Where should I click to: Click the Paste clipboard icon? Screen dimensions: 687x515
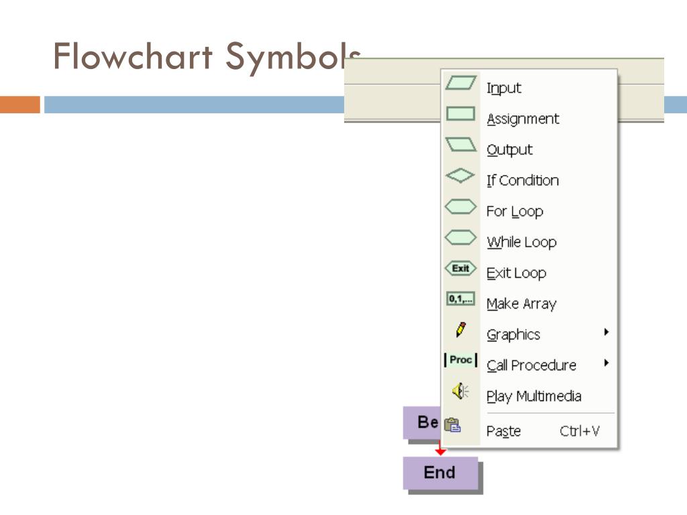pos(453,424)
